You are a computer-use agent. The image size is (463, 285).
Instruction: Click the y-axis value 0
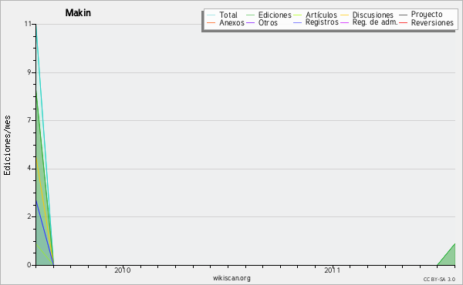tap(29, 265)
